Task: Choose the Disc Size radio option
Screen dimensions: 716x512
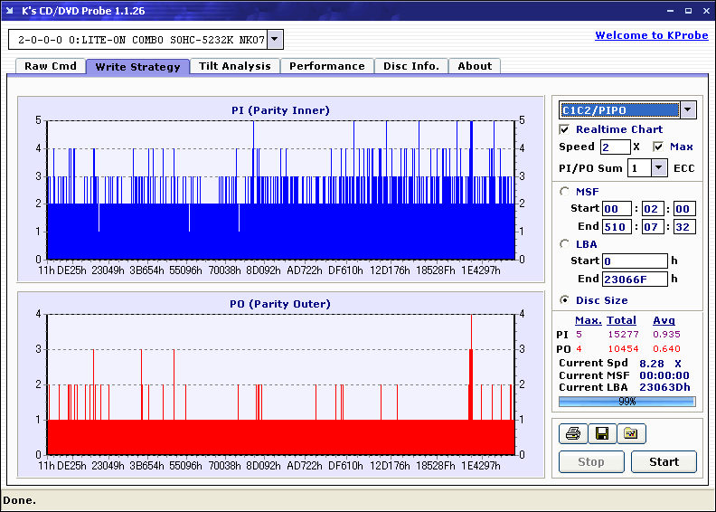Action: tap(565, 300)
